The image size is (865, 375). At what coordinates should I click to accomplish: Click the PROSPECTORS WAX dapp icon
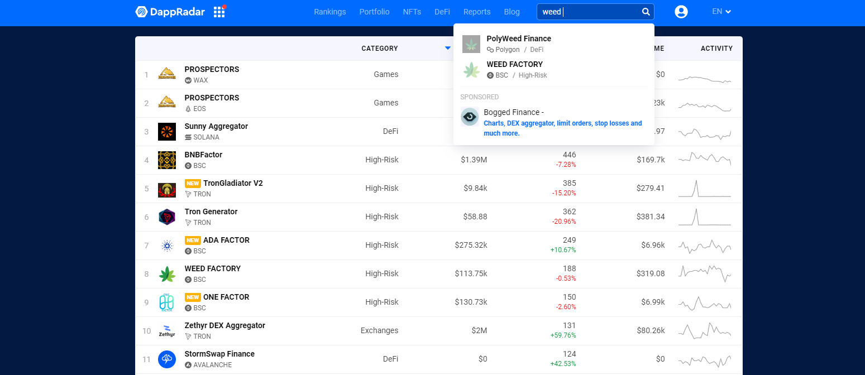tap(167, 75)
